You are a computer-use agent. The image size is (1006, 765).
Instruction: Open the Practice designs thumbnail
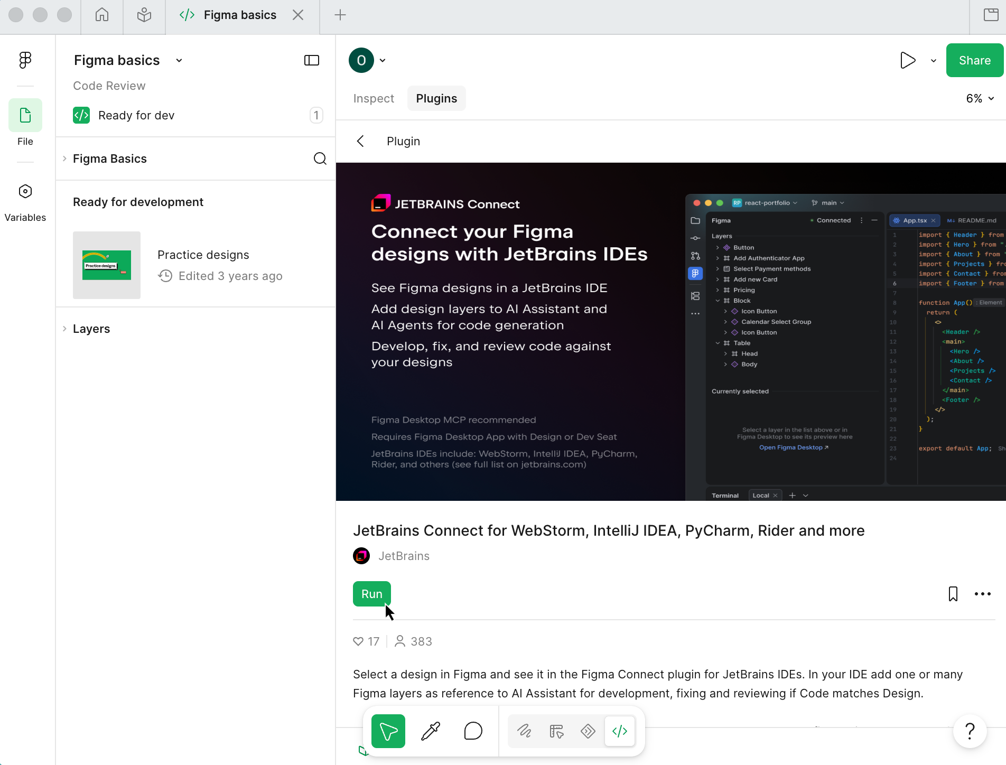pyautogui.click(x=107, y=265)
